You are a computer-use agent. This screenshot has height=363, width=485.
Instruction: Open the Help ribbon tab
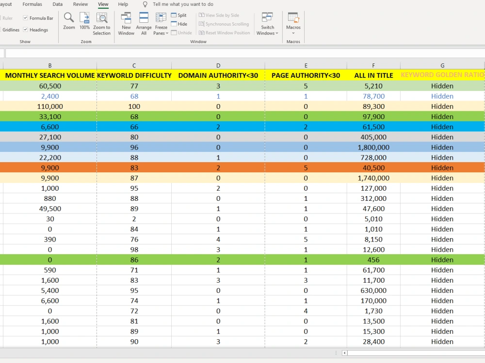click(x=123, y=4)
